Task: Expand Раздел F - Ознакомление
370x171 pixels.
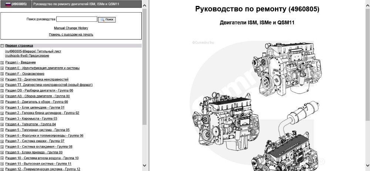Action: point(2,74)
